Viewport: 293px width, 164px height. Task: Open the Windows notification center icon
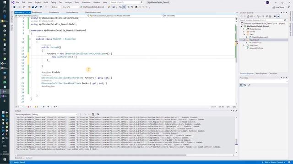click(x=5, y=159)
